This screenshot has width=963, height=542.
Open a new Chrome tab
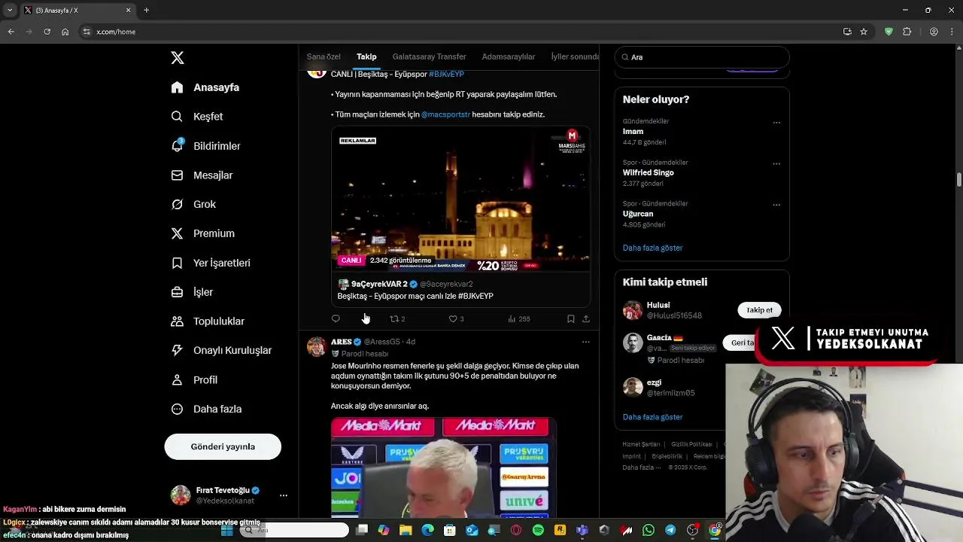pos(147,11)
